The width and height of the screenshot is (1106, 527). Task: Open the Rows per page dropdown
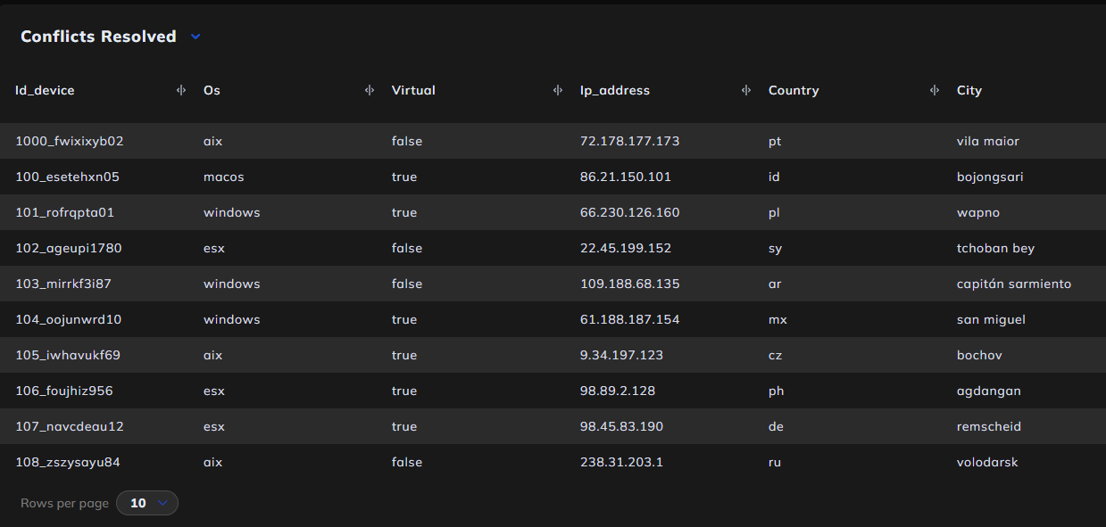pyautogui.click(x=147, y=503)
